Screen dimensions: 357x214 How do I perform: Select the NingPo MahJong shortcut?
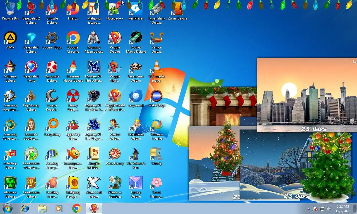(x=94, y=158)
